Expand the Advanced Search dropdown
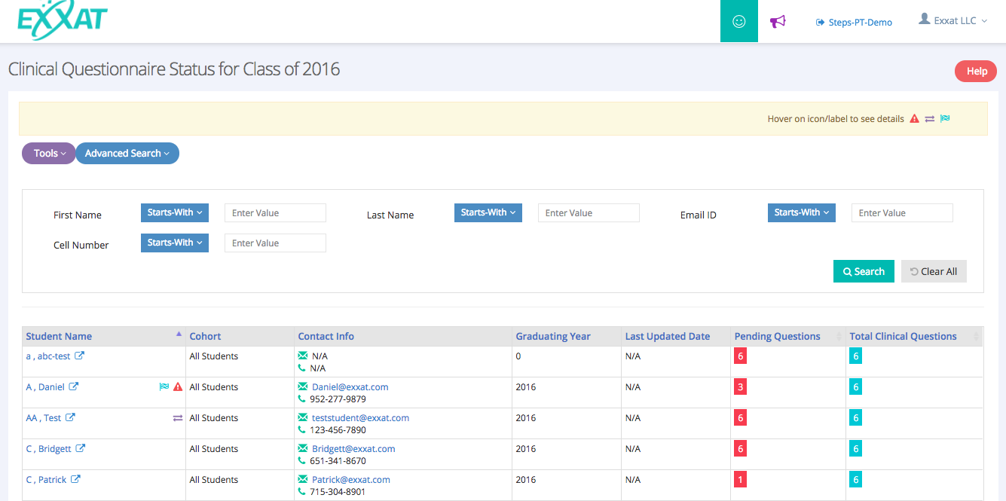1006x501 pixels. tap(127, 153)
